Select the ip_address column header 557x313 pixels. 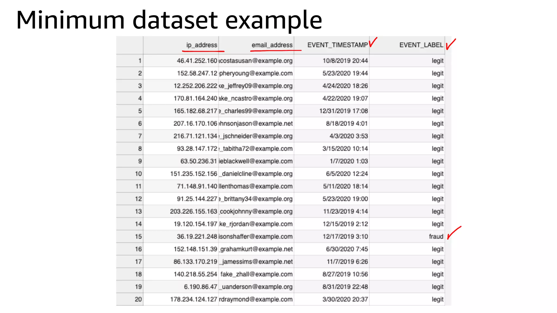(x=181, y=45)
